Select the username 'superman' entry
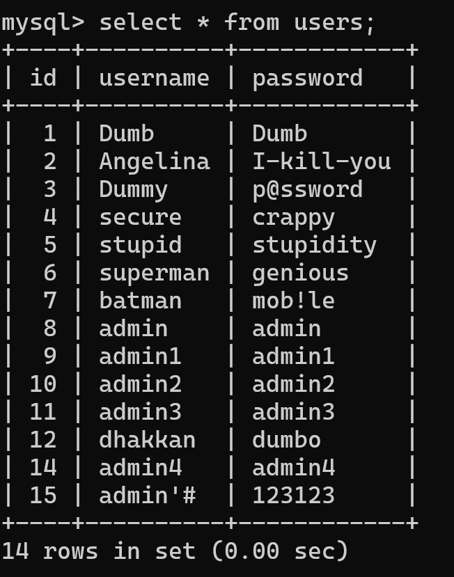The image size is (454, 577). coord(155,274)
